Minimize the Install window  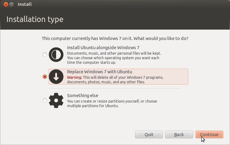click(x=12, y=4)
